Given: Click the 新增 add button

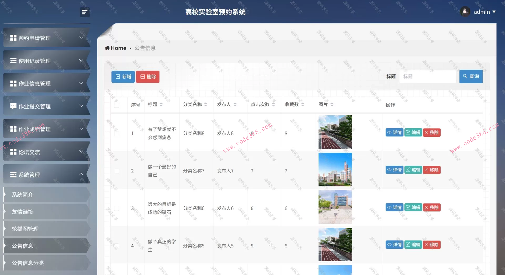Looking at the screenshot, I should click(123, 77).
